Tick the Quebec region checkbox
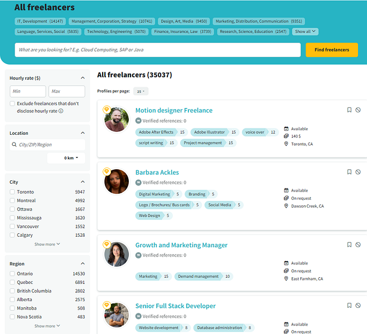This screenshot has height=334, width=367. tap(12, 282)
